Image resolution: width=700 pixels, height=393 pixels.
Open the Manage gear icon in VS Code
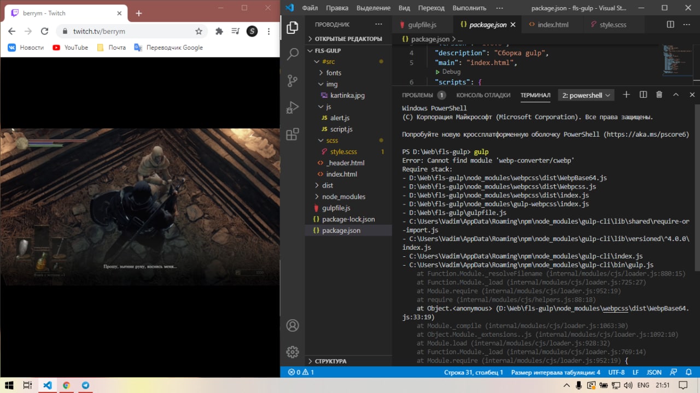293,351
